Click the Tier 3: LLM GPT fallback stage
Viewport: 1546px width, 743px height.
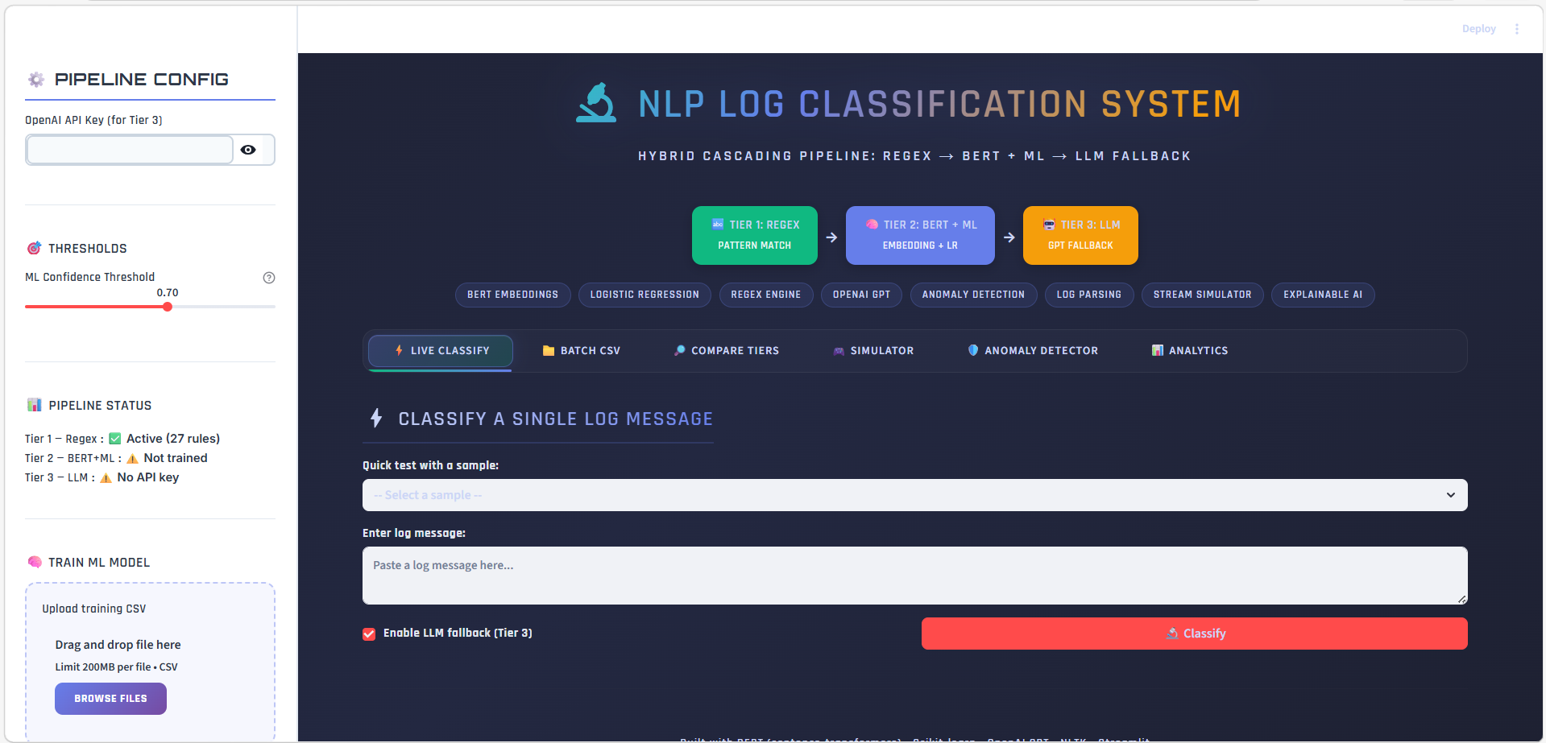(x=1080, y=235)
